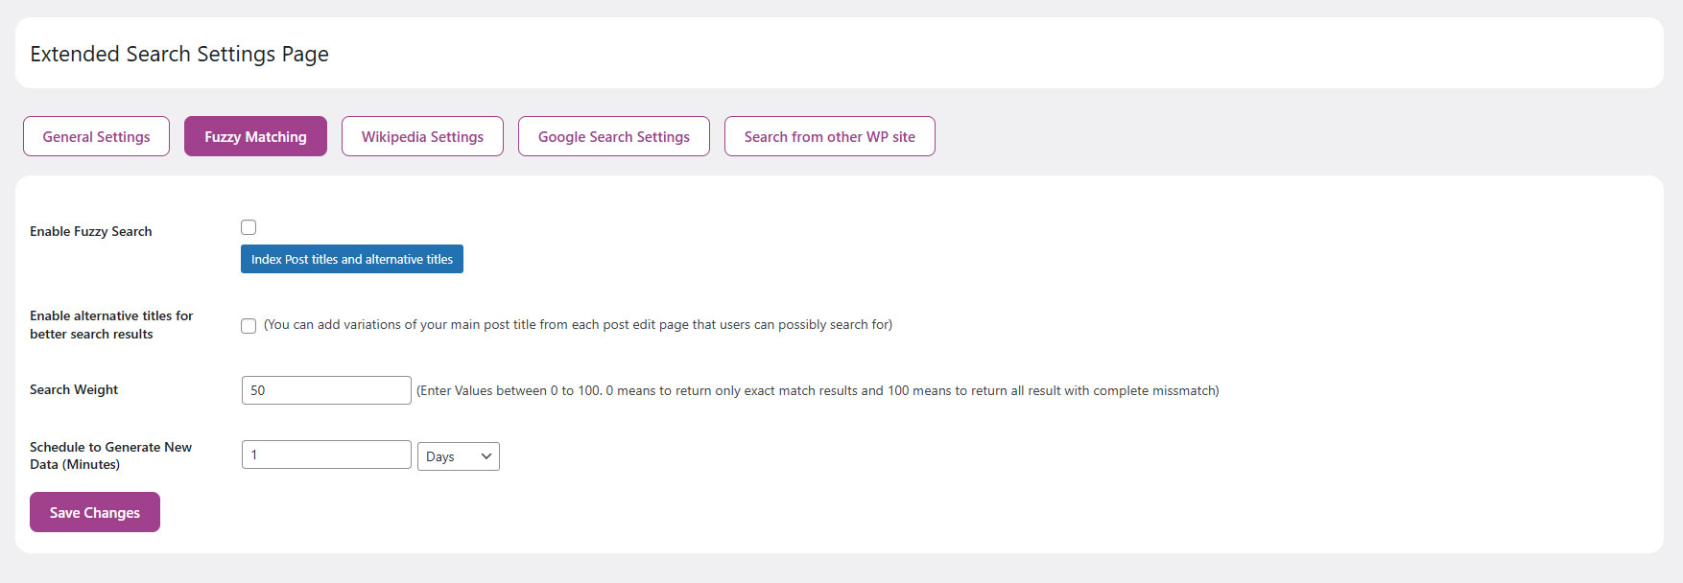
Task: Click the Enable Fuzzy Search label text
Action: [91, 231]
